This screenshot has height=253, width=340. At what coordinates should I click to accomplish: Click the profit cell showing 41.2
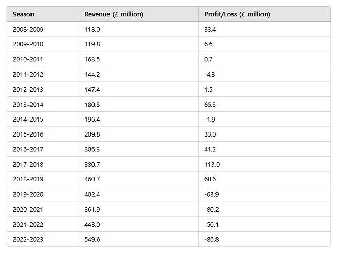(x=211, y=149)
